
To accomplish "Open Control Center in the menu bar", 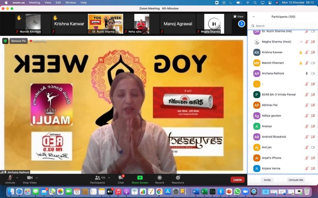I will tap(270, 3).
